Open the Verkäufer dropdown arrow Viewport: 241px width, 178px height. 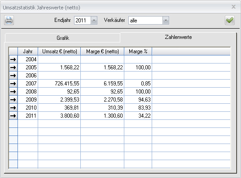[x=166, y=21]
